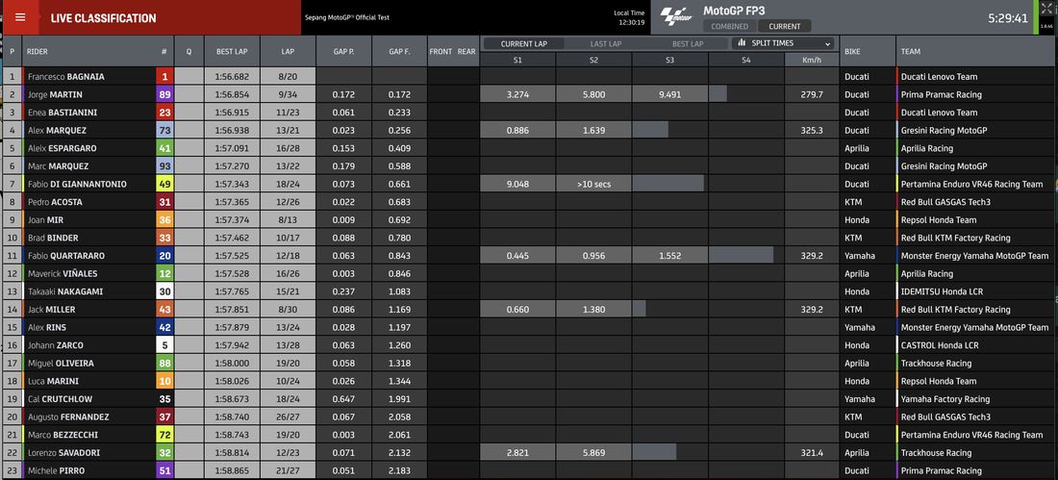Screen dimensions: 1058x480
Task: Click Bagnaia's number 1 badge
Action: [164, 76]
